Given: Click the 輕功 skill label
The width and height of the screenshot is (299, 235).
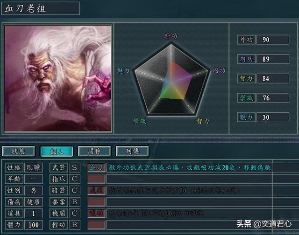Looking at the screenshot, I should (x=59, y=225).
